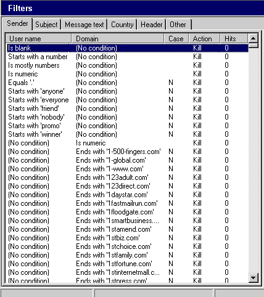The image size is (264, 297).
Task: Select the domain 'Is numeric' filter row
Action: tap(127, 143)
